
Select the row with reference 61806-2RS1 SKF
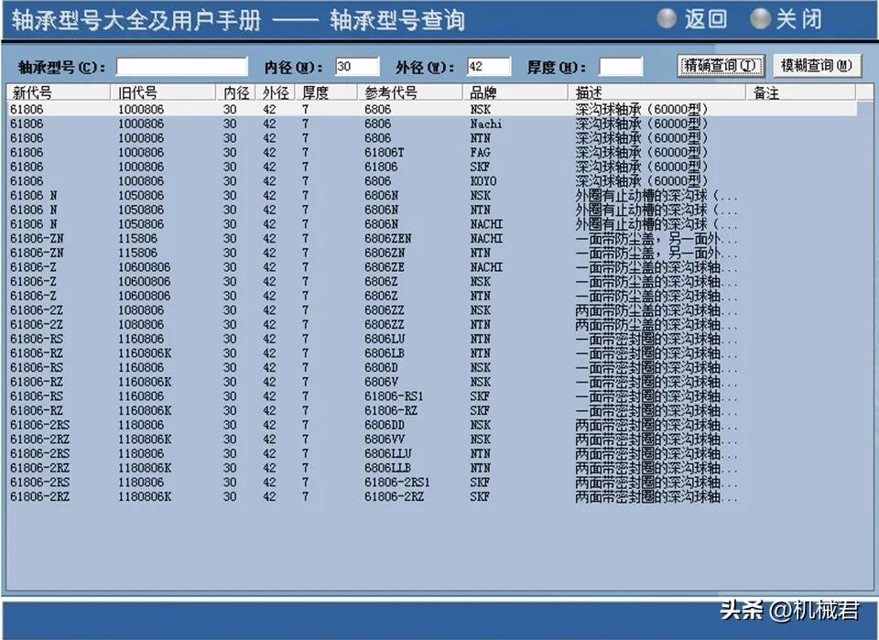275,483
